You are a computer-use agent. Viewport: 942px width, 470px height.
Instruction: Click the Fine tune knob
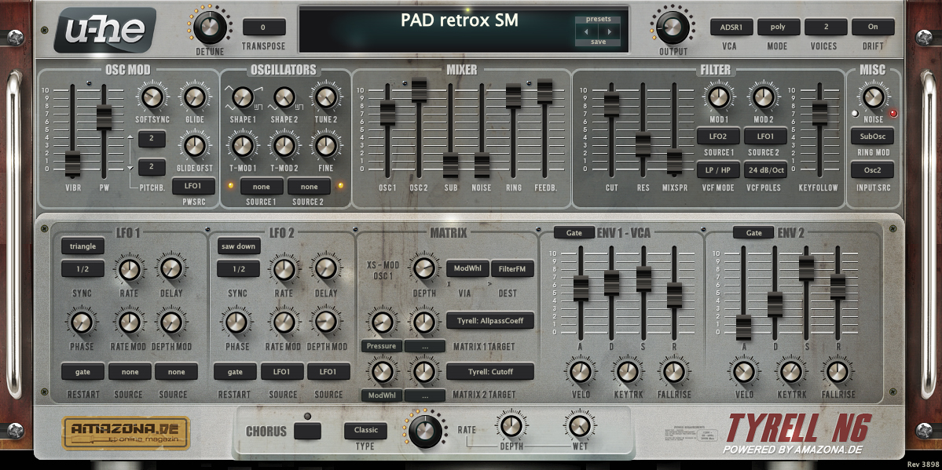pos(325,145)
